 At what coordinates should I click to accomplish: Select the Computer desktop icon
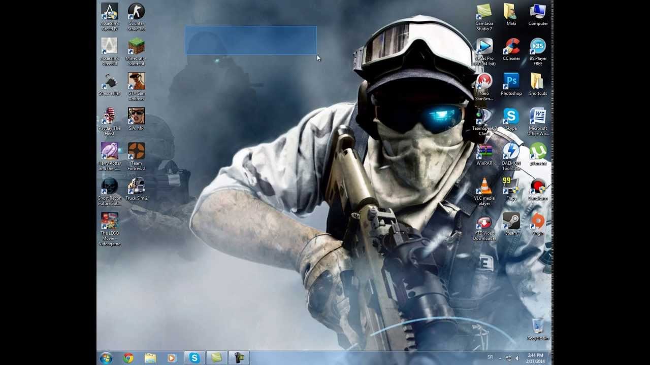click(538, 15)
